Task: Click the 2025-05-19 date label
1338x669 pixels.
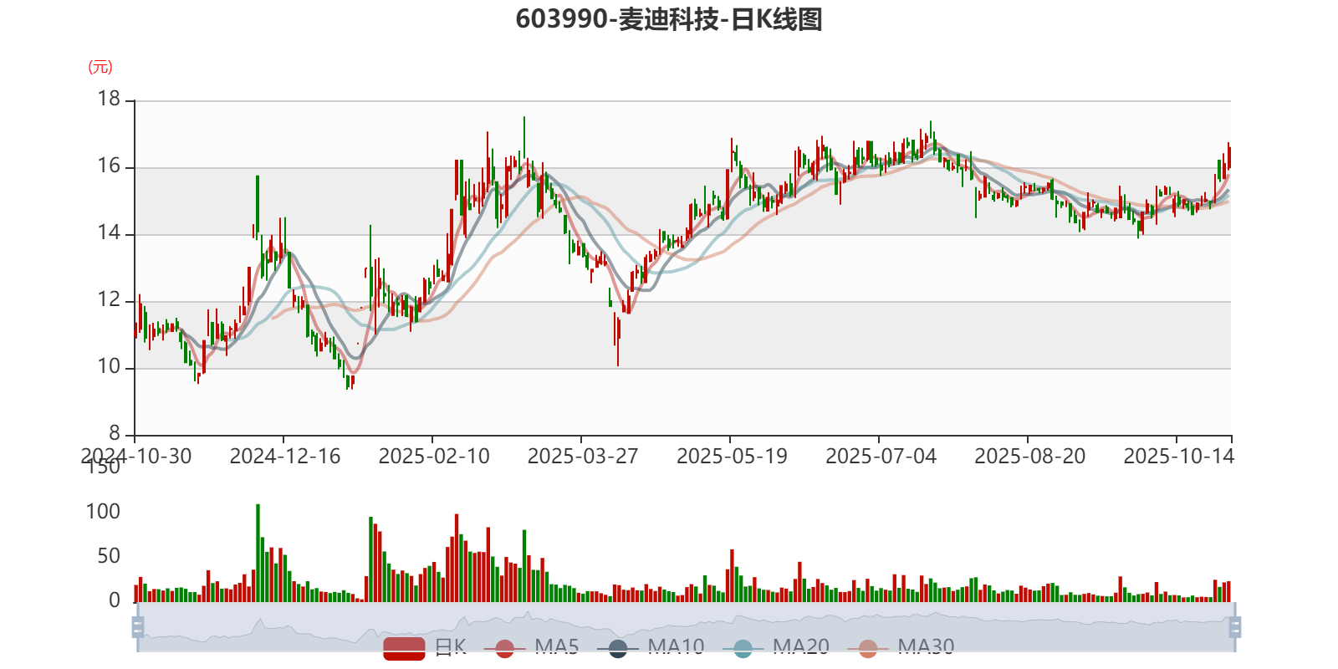Action: point(732,457)
